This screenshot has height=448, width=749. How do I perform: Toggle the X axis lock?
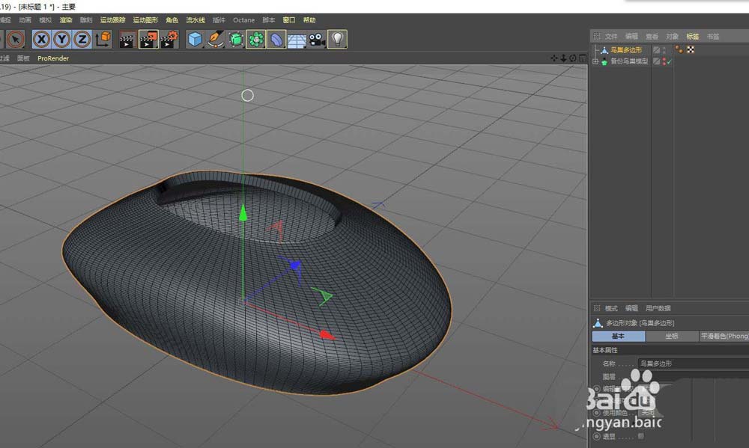point(41,39)
